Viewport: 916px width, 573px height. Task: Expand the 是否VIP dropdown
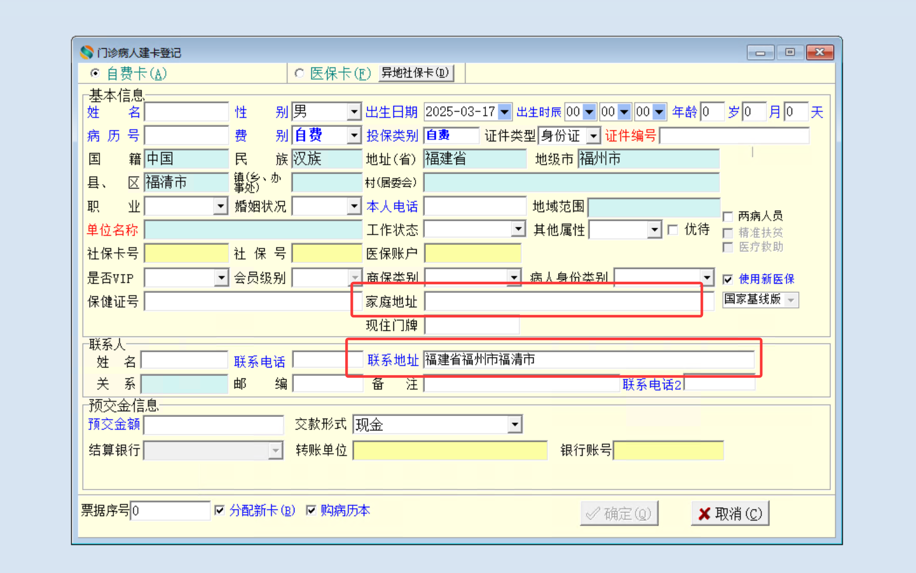[221, 278]
